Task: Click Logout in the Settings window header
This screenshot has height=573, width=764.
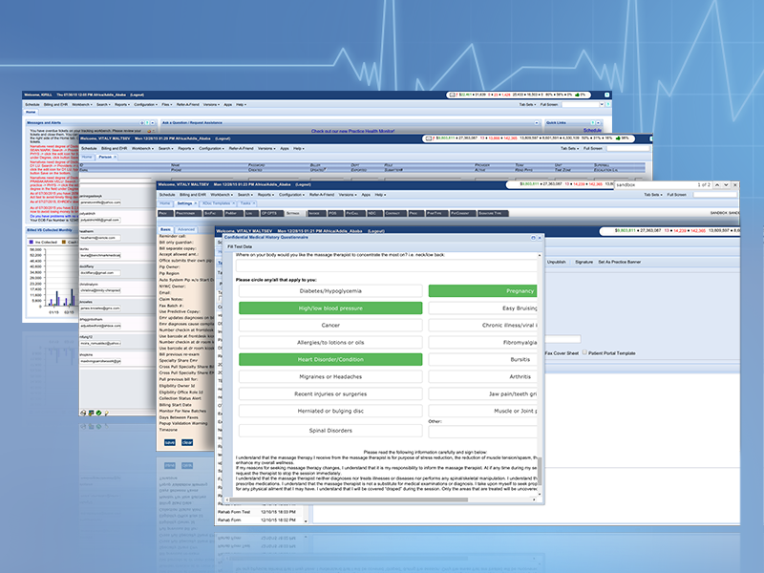Action: pyautogui.click(x=303, y=184)
